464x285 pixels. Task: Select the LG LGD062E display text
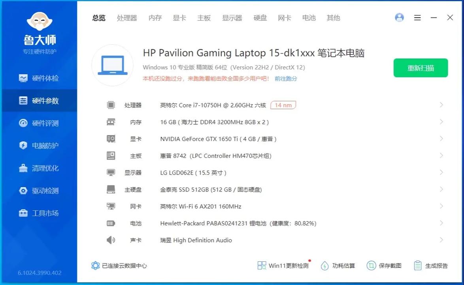[x=193, y=172]
